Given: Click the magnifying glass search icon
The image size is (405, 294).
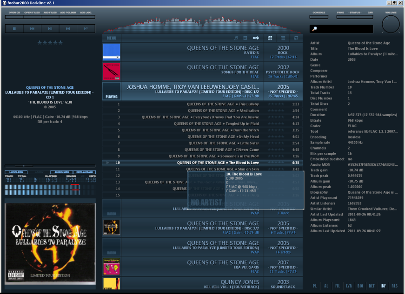Looking at the screenshot, I should pos(314,29).
